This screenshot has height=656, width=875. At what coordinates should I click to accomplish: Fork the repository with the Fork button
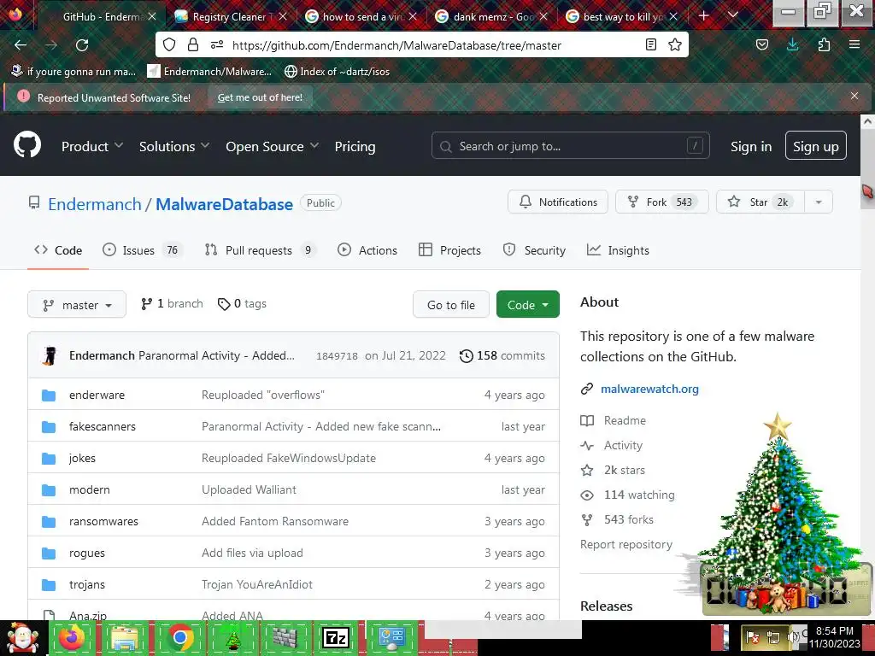pos(661,202)
